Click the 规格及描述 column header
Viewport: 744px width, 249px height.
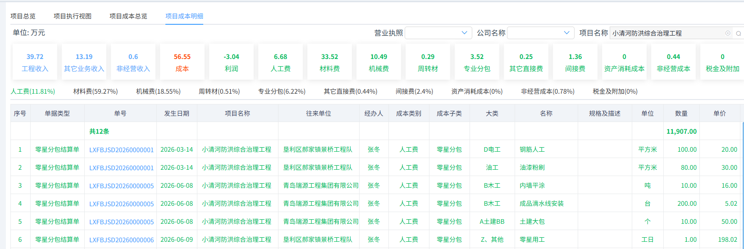tap(605, 113)
